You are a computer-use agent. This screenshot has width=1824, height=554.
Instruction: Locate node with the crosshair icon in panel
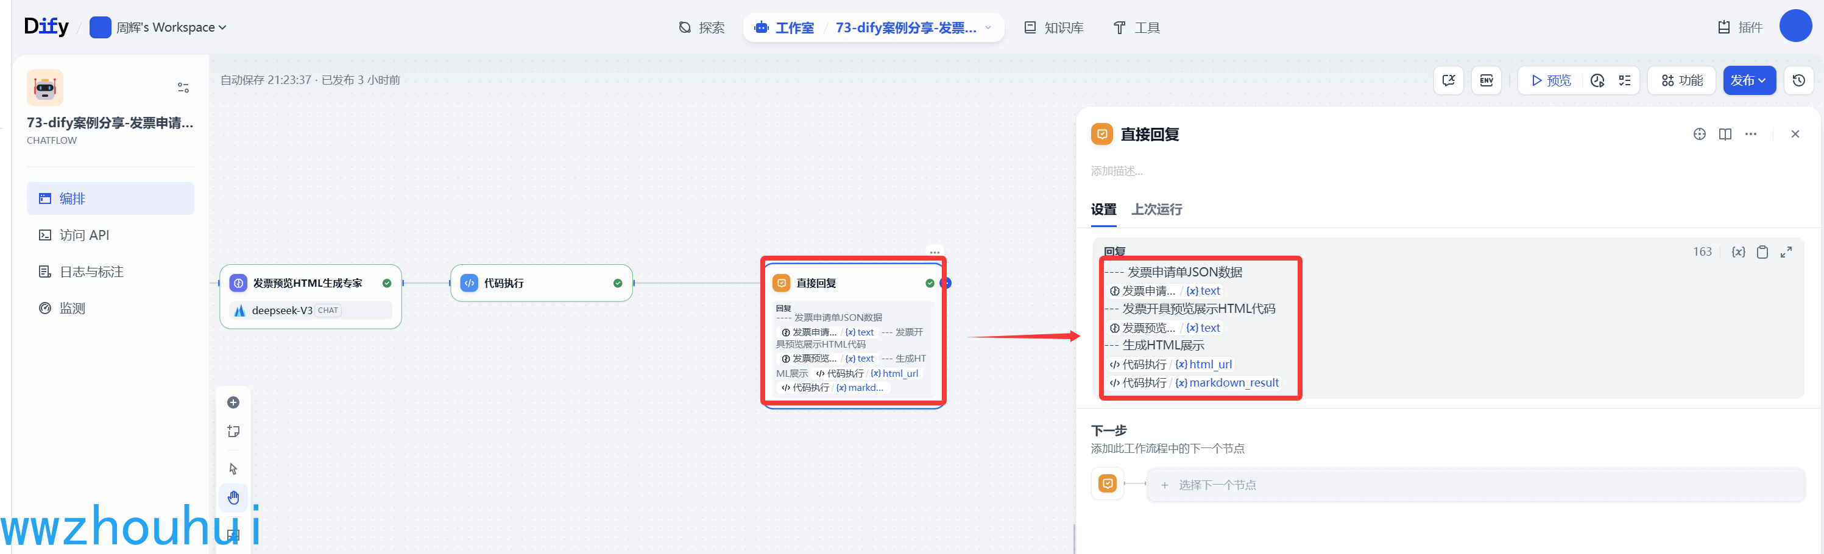tap(1699, 135)
